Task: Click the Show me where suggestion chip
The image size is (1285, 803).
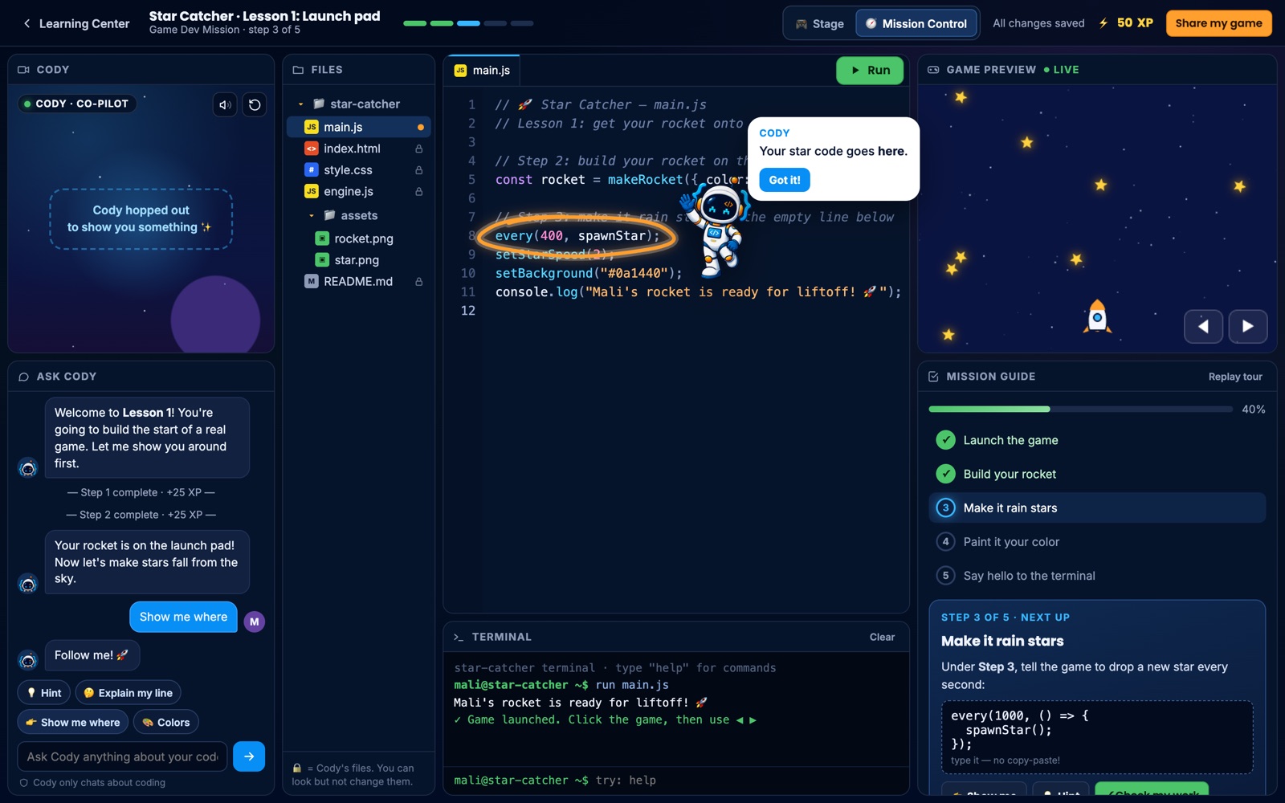Action: [x=73, y=723]
